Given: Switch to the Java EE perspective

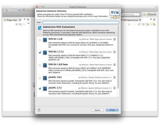Looking at the screenshot, I should click(x=152, y=14).
